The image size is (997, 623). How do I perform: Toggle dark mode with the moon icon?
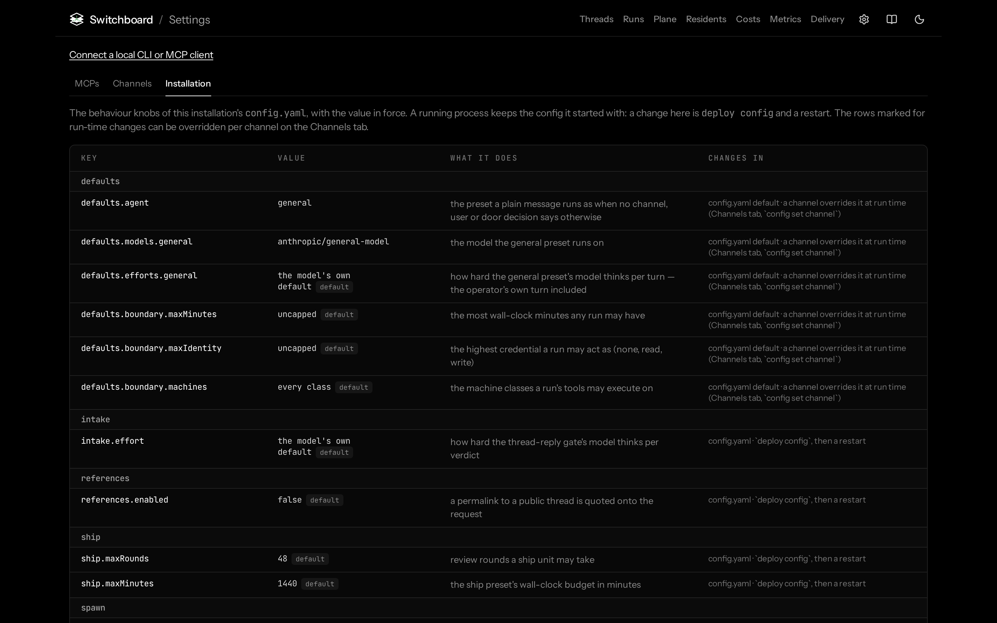click(919, 19)
